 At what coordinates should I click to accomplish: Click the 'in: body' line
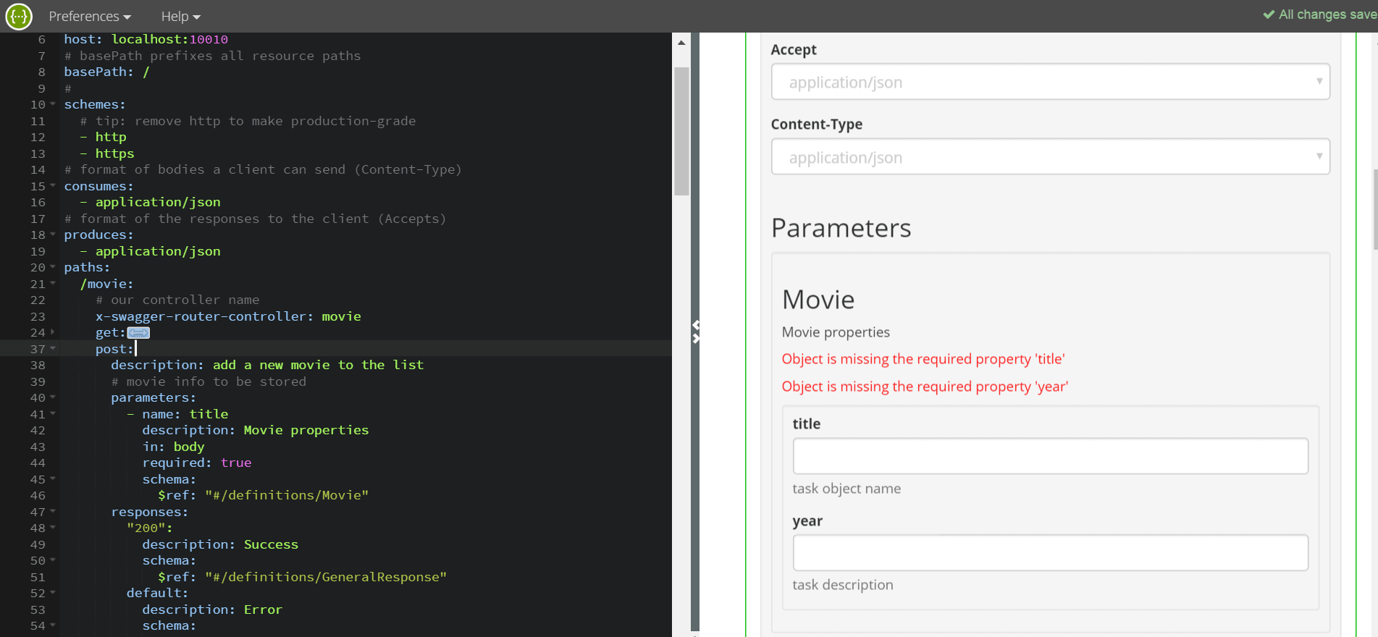click(173, 447)
